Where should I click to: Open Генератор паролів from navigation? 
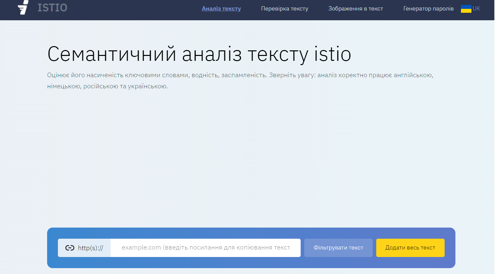tap(428, 9)
